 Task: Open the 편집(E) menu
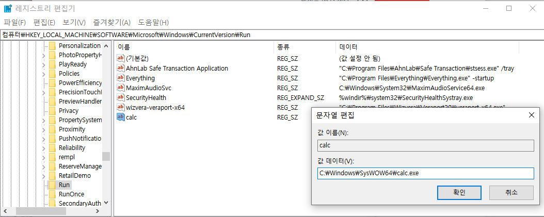[x=44, y=23]
